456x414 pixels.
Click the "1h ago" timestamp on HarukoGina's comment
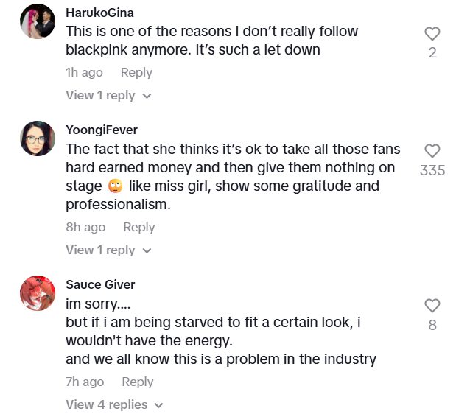[84, 72]
